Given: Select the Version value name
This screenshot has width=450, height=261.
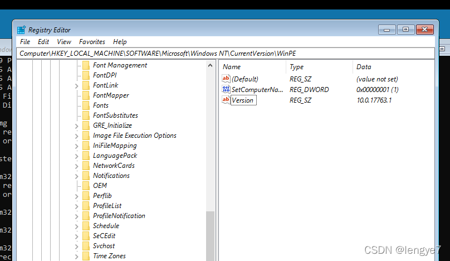Looking at the screenshot, I should point(243,100).
